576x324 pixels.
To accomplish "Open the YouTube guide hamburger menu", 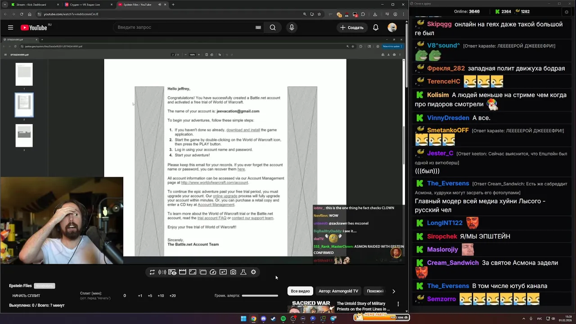I will pos(10,27).
